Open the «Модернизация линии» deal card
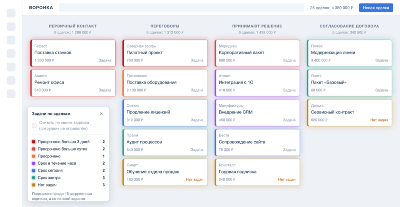The width and height of the screenshot is (400, 207). [350, 53]
